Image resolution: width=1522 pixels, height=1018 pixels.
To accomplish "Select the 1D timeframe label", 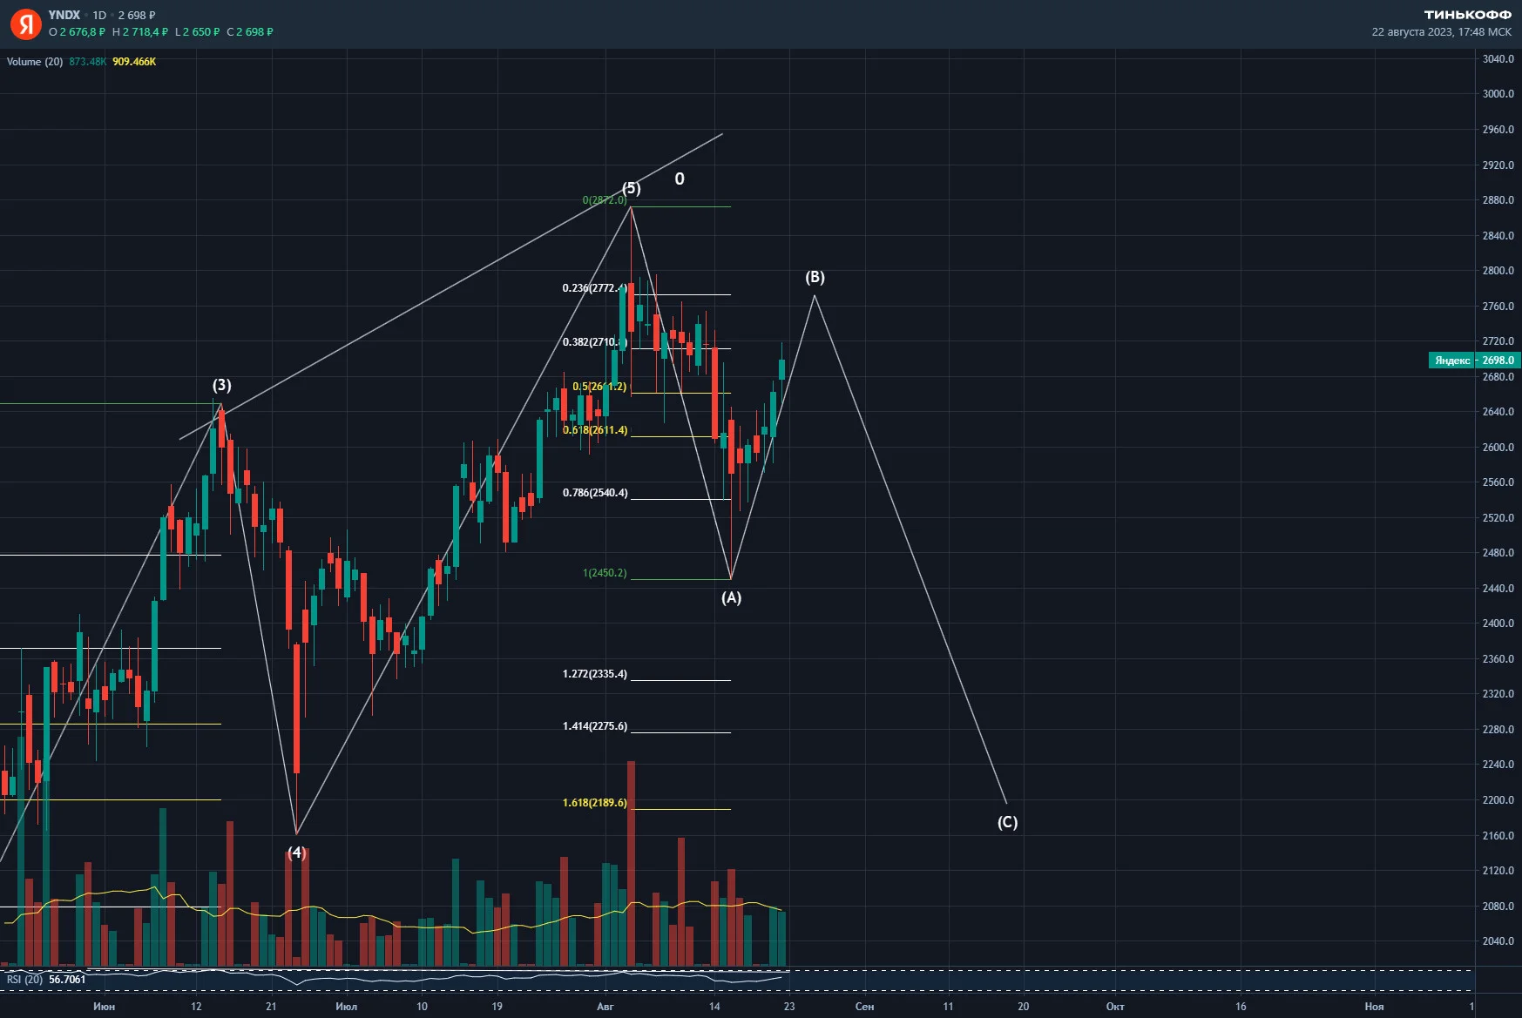I will (99, 15).
